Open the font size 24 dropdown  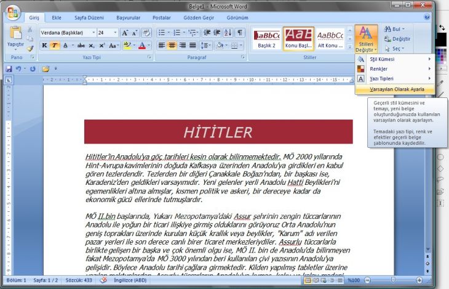click(115, 33)
